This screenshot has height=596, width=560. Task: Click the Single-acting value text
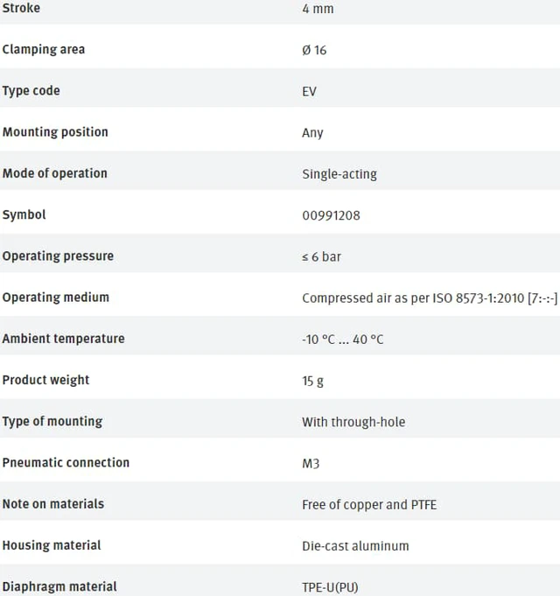339,174
